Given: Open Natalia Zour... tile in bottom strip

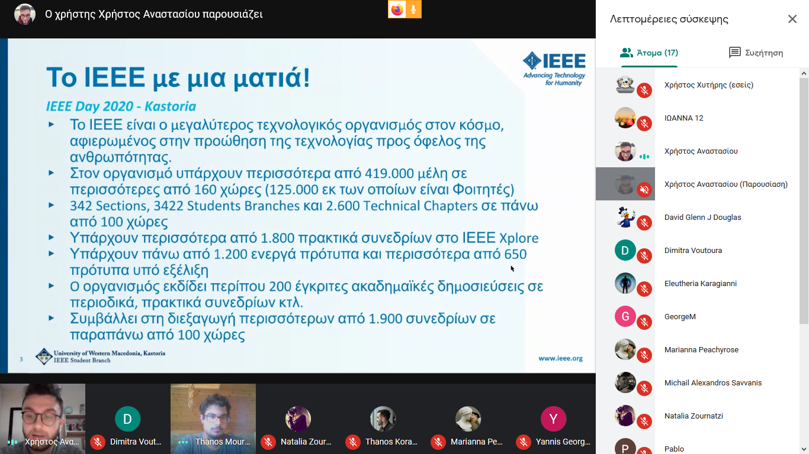Looking at the screenshot, I should pos(298,419).
